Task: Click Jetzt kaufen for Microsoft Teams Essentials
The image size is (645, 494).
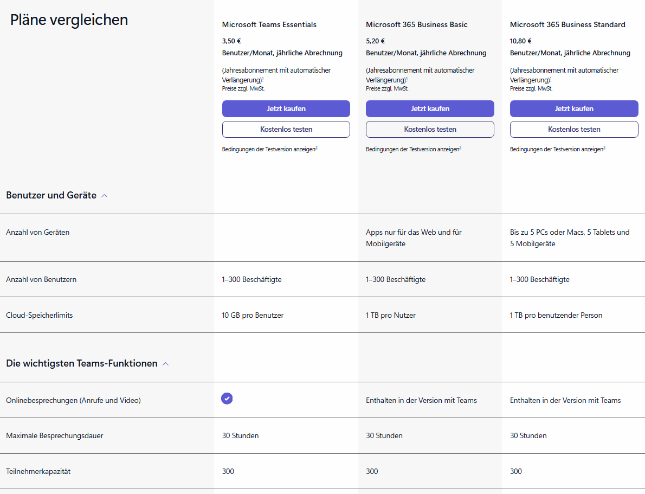Action: pyautogui.click(x=286, y=108)
